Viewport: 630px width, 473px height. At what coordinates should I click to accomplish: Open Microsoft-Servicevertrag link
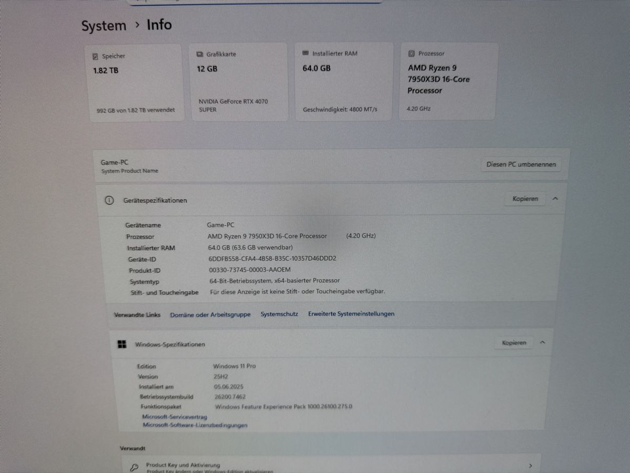[x=175, y=417]
